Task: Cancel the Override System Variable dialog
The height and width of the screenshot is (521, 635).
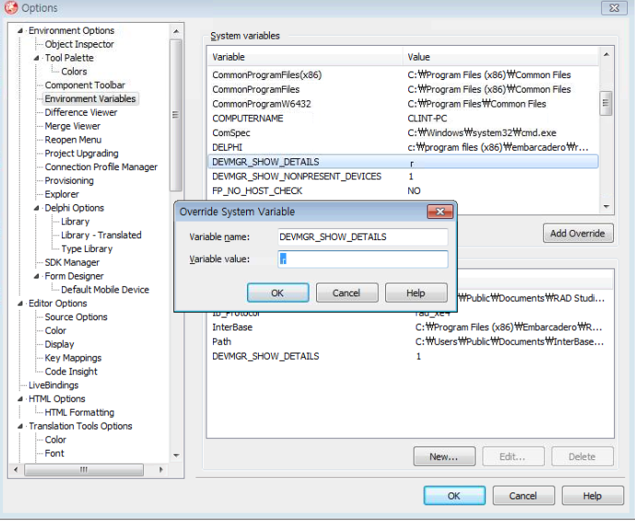Action: tap(347, 293)
